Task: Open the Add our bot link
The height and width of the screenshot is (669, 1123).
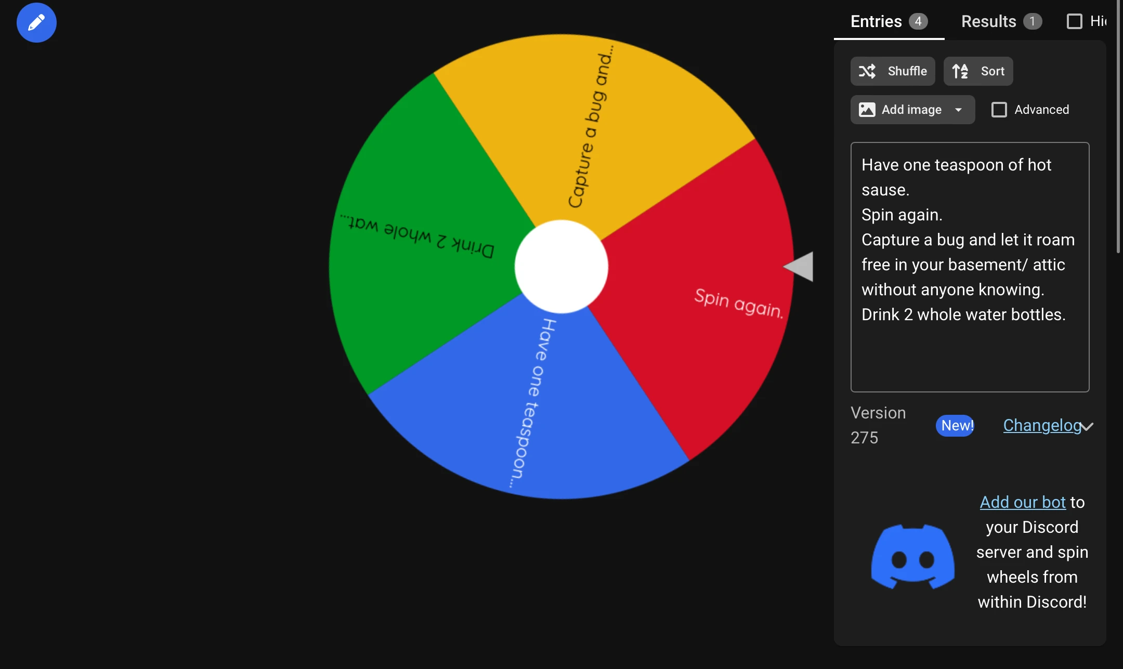Action: pyautogui.click(x=1021, y=502)
